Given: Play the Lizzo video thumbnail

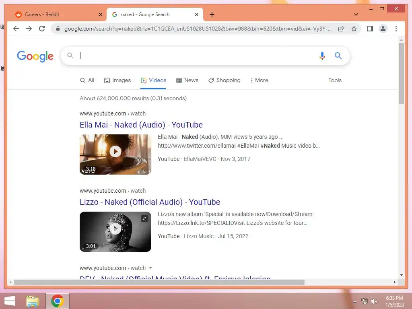Looking at the screenshot, I should tap(115, 231).
